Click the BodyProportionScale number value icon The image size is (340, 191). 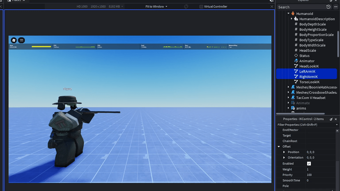pos(296,34)
